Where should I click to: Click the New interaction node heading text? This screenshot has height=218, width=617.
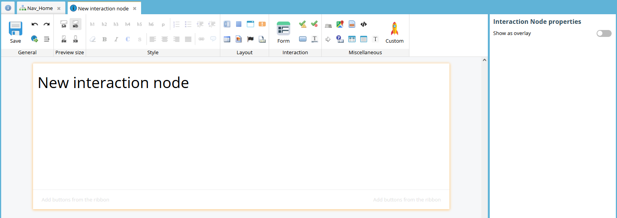click(x=113, y=83)
